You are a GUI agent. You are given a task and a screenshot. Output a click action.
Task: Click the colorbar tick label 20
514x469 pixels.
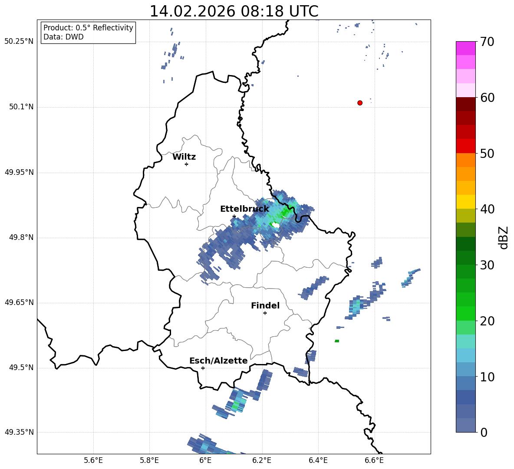pos(487,321)
